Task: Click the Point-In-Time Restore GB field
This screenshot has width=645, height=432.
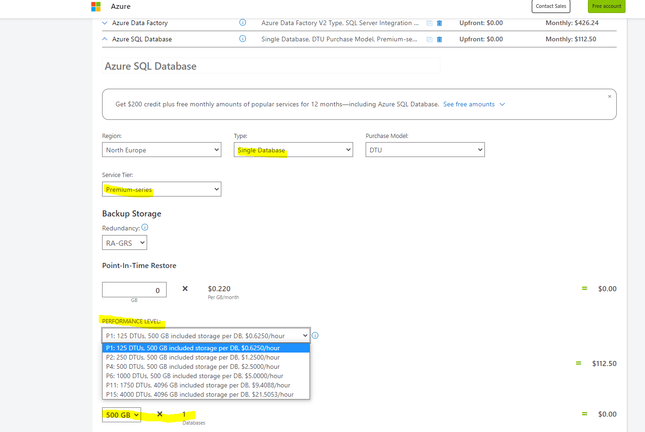Action: click(x=134, y=290)
